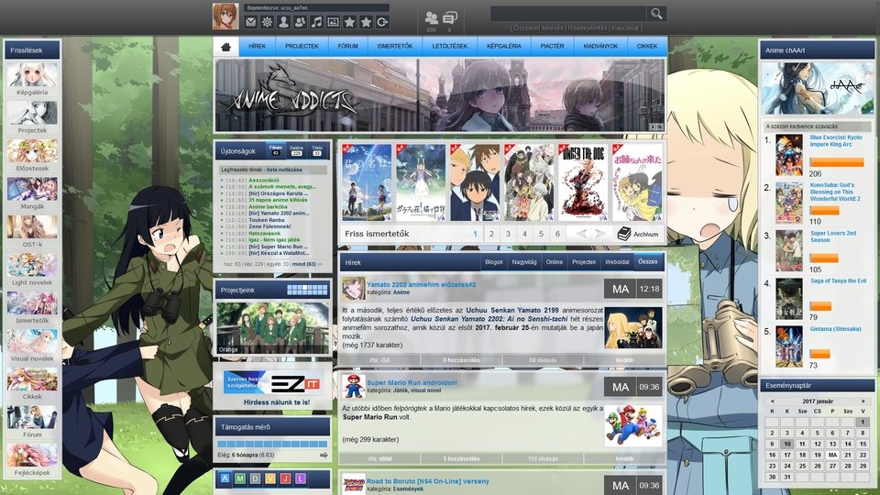Click the second star icon in header
Viewport: 880px width, 495px height.
pyautogui.click(x=366, y=22)
